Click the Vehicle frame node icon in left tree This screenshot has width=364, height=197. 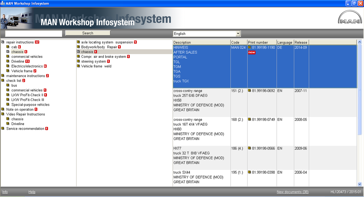[x=8, y=71]
